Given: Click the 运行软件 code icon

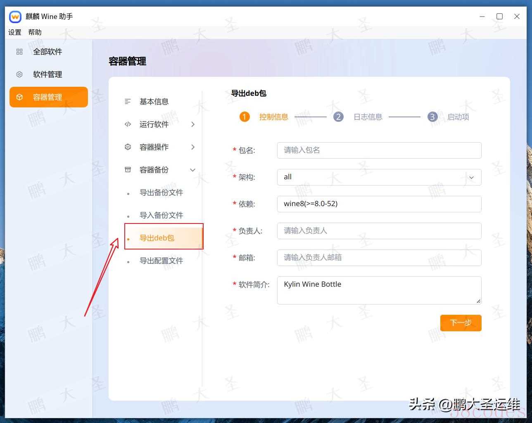Looking at the screenshot, I should tap(128, 124).
